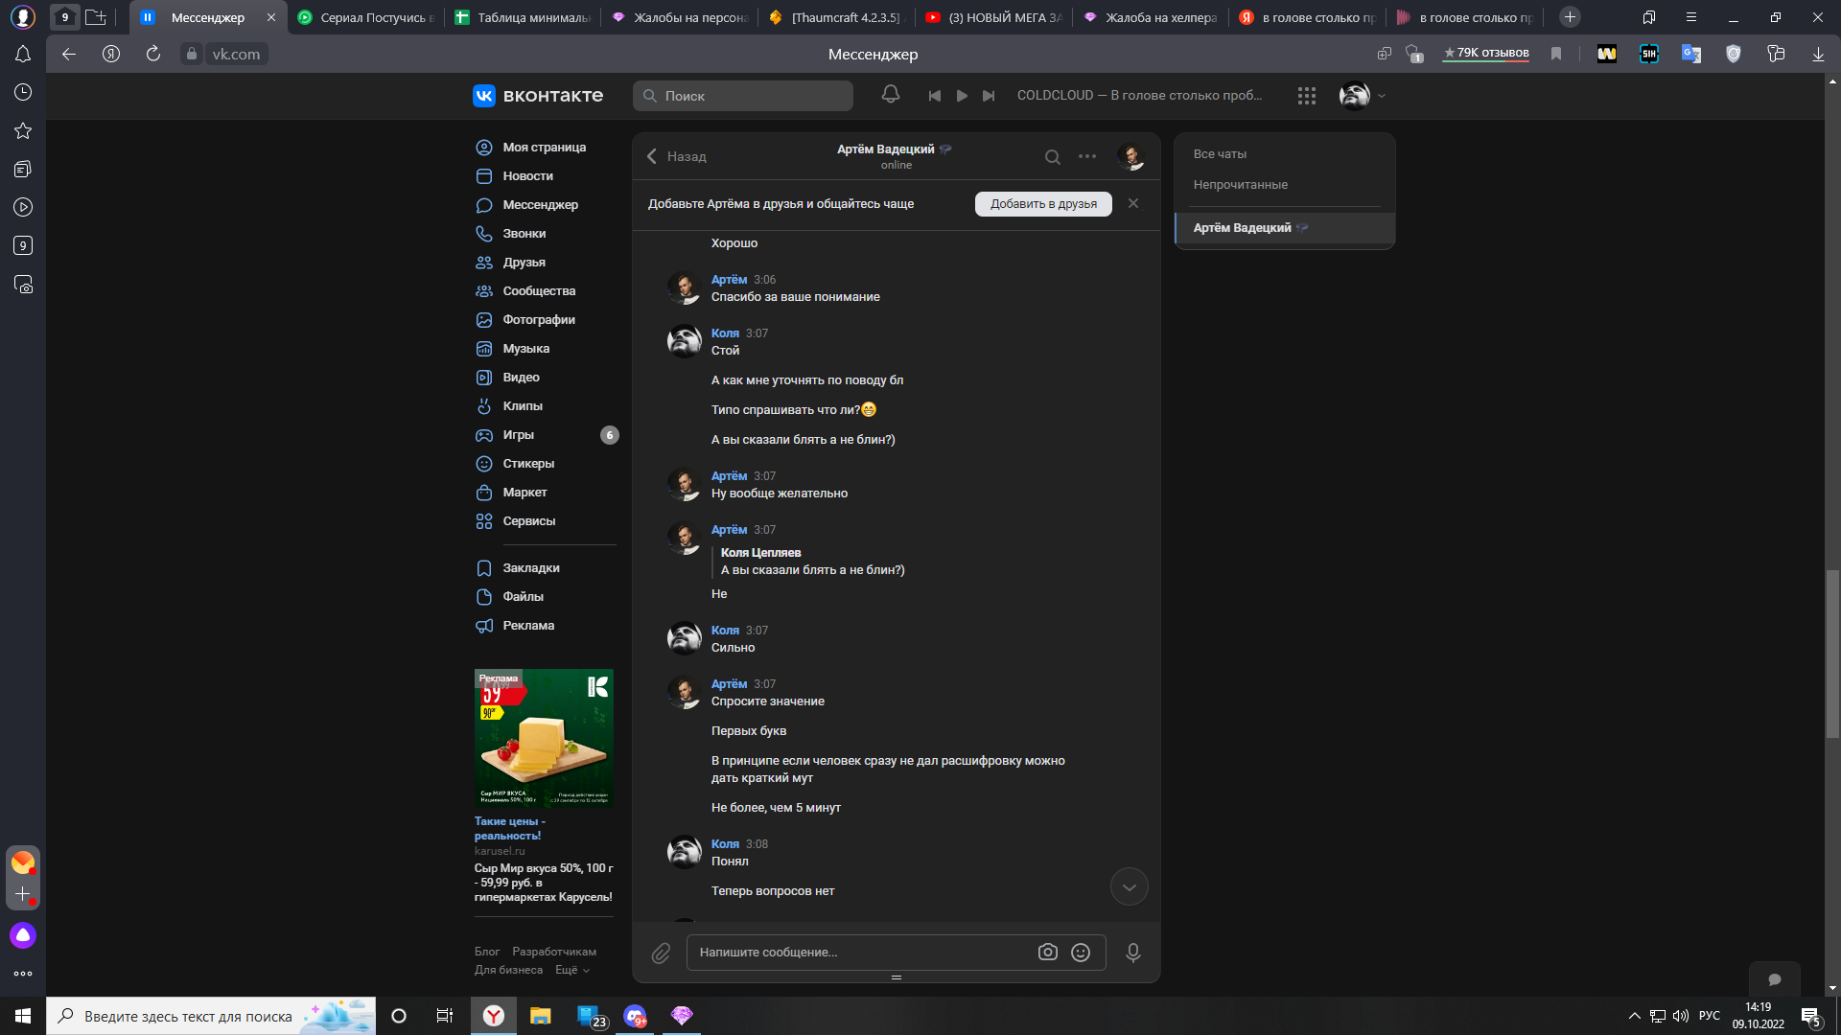Open chat actions three-dots menu
1841x1035 pixels.
pos(1086,156)
